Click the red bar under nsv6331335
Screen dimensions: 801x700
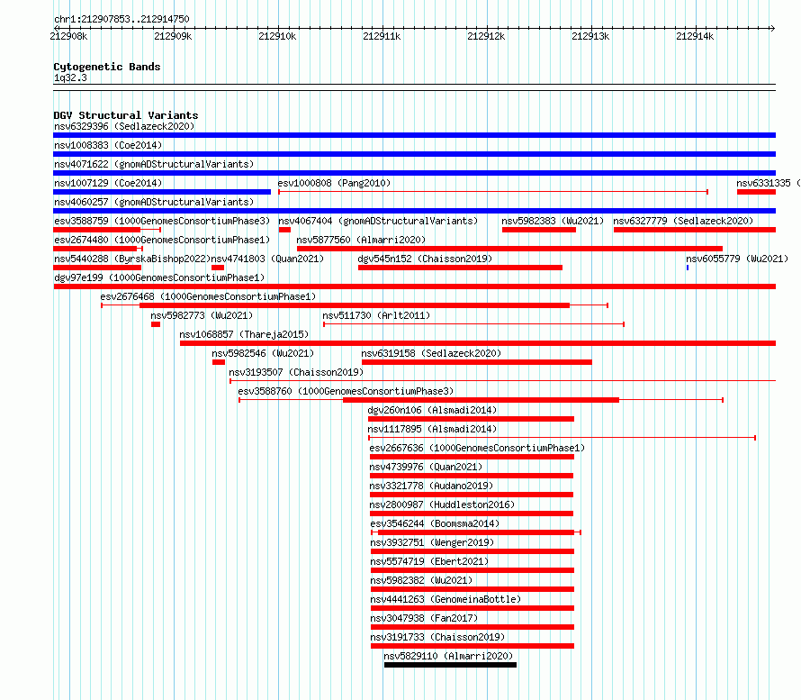pos(757,192)
